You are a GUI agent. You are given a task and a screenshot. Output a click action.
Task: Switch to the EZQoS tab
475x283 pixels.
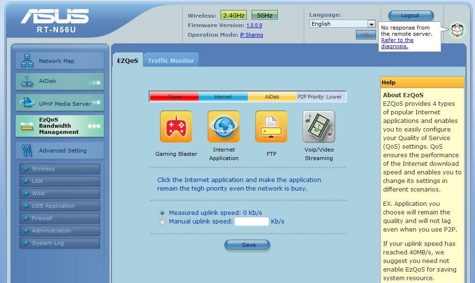(x=128, y=61)
